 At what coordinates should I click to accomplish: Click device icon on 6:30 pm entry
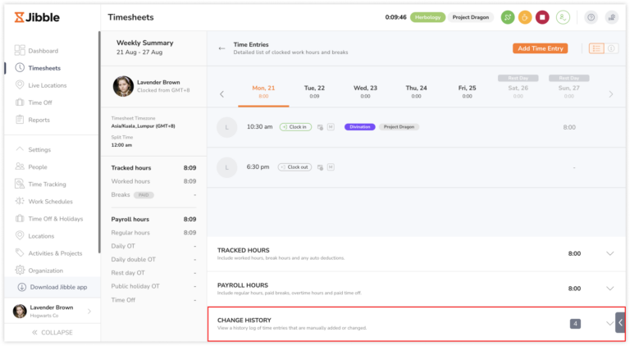pos(320,167)
